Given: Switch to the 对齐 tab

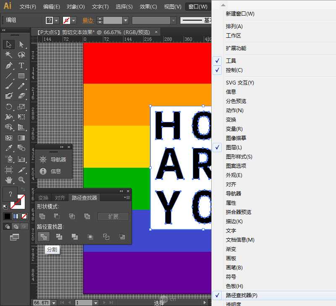Looking at the screenshot, I should 60,197.
